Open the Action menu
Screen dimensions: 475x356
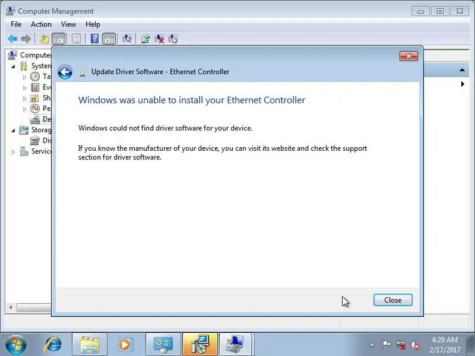point(41,24)
